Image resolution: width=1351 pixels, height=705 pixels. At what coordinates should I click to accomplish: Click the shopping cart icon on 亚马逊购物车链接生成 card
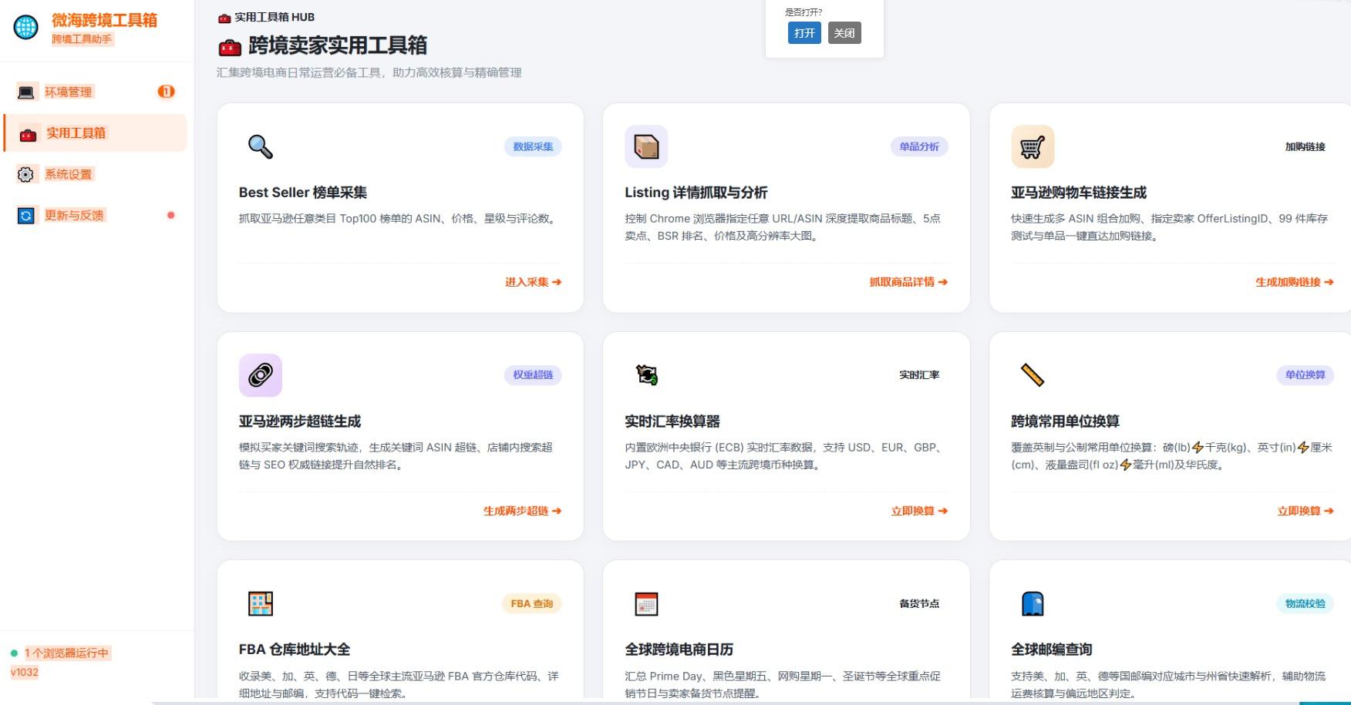[x=1033, y=146]
